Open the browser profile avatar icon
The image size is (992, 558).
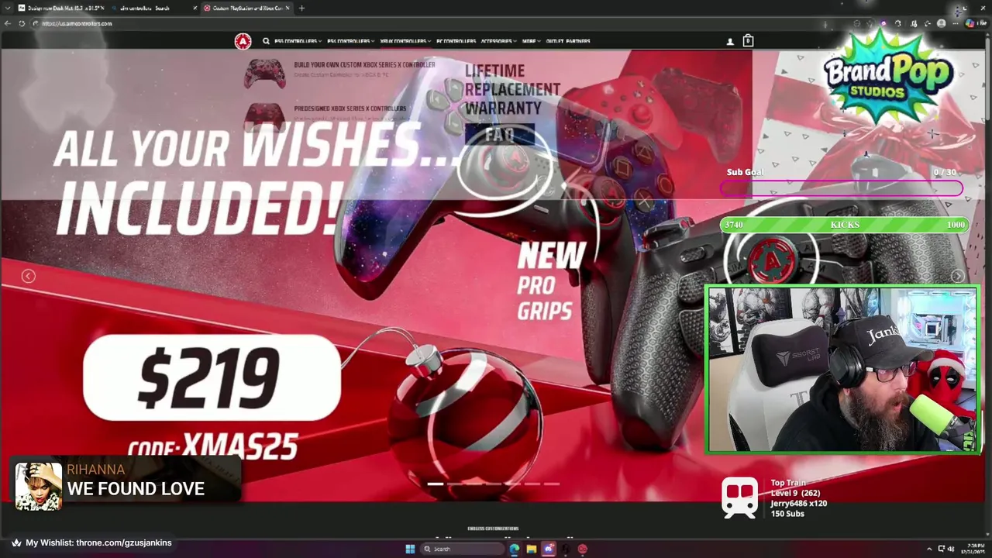point(942,23)
